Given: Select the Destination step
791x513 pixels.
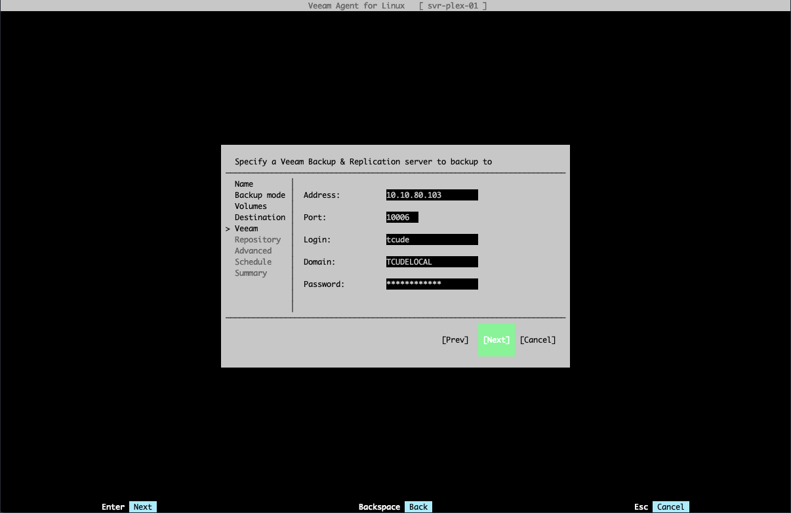Looking at the screenshot, I should coord(260,218).
